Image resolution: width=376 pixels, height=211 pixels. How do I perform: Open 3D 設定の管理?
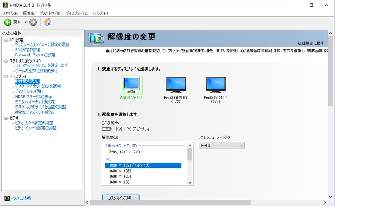(x=28, y=50)
